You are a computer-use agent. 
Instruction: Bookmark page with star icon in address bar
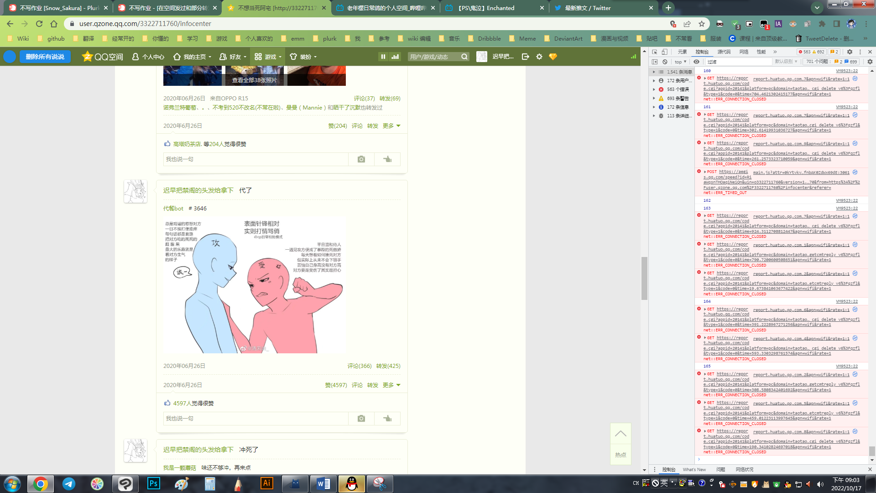coord(702,24)
